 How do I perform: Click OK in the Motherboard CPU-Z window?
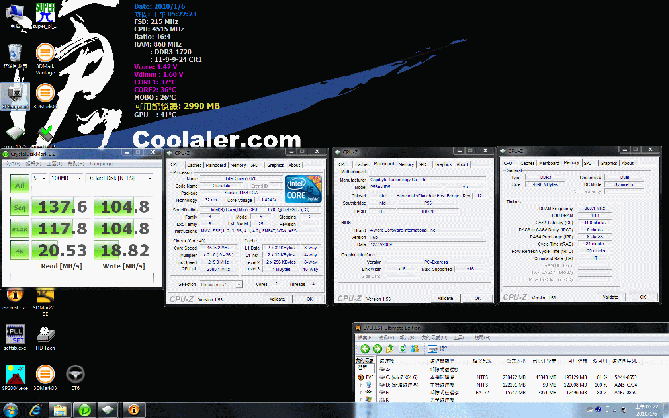point(477,298)
